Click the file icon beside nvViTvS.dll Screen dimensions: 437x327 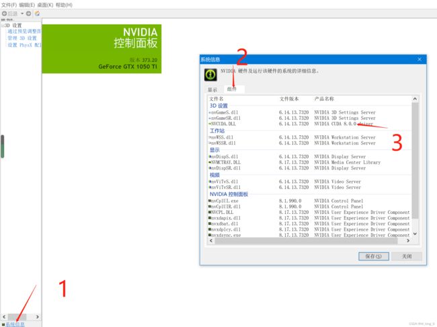tap(210, 182)
